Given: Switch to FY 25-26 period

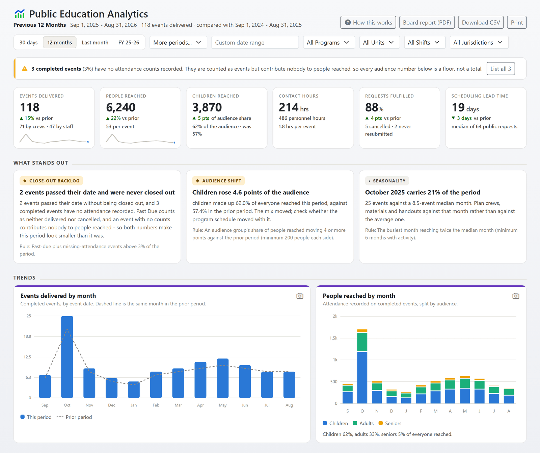Looking at the screenshot, I should point(129,43).
